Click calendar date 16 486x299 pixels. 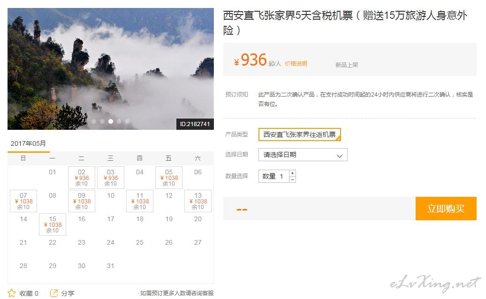click(82, 219)
